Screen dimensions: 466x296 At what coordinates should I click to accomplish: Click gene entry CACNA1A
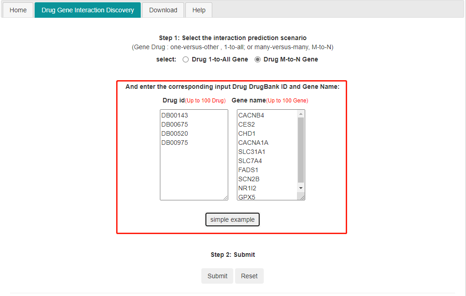253,143
